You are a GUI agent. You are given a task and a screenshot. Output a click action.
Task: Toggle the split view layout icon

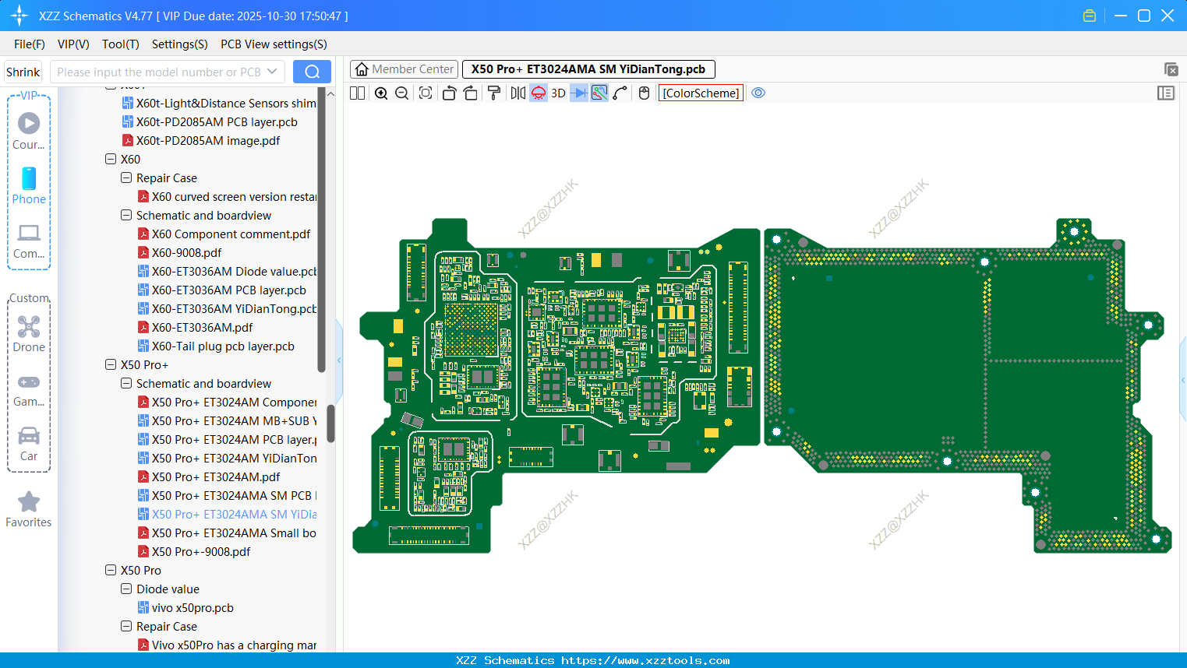point(358,93)
